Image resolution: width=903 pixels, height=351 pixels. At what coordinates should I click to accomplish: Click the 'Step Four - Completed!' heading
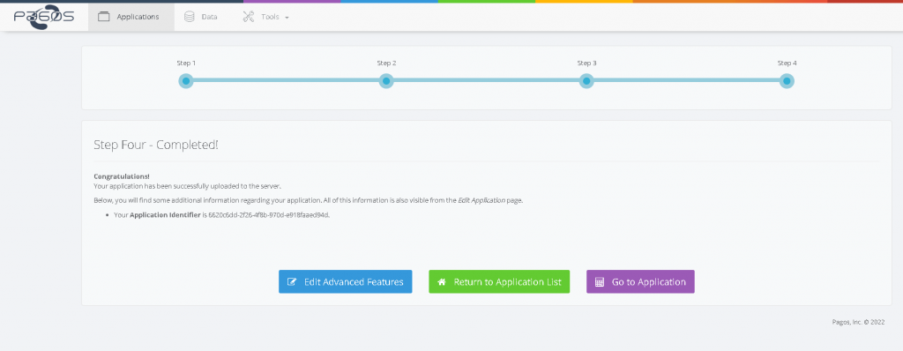pos(156,145)
